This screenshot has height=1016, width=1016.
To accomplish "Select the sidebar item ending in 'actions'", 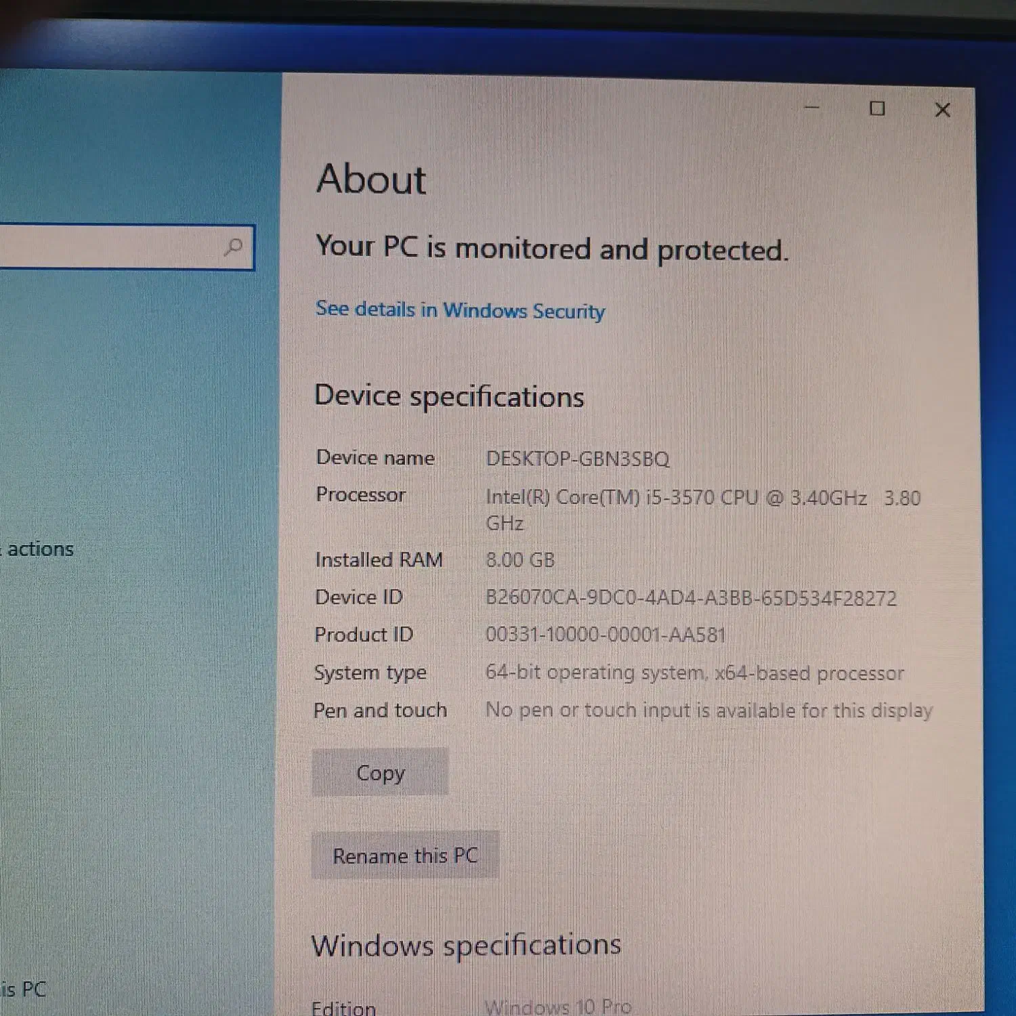I will [x=39, y=549].
